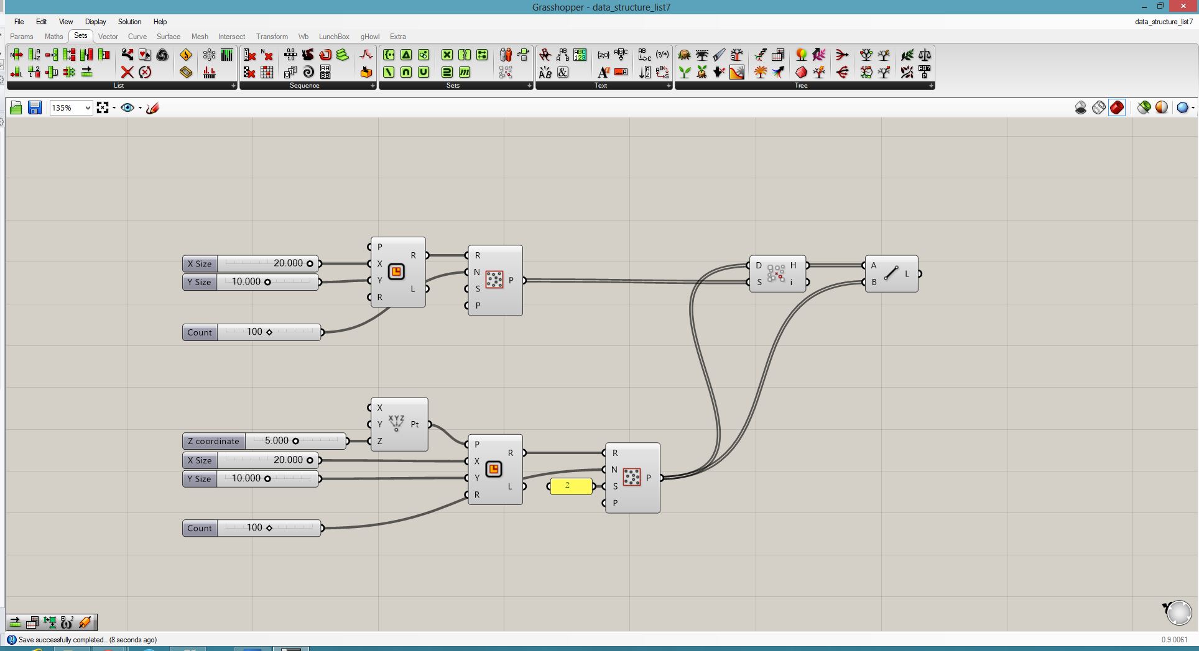Image resolution: width=1199 pixels, height=651 pixels.
Task: Click the Open file folder icon
Action: click(16, 108)
